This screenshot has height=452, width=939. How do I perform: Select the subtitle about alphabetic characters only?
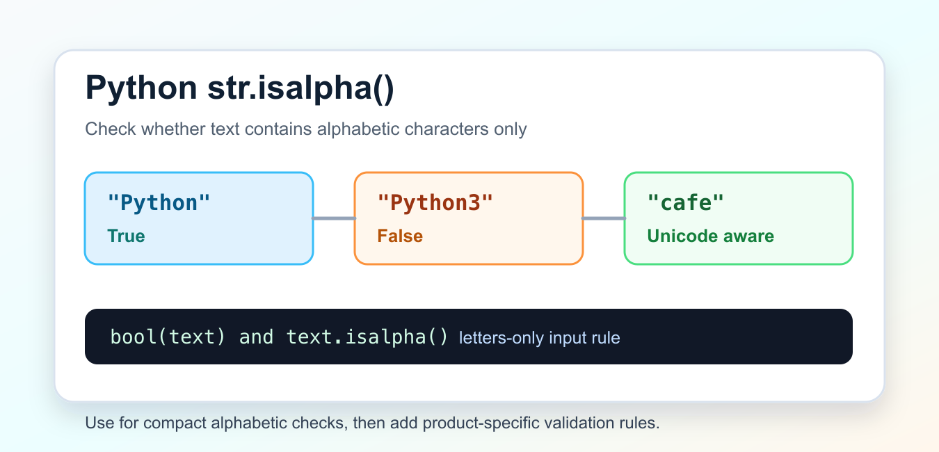(306, 129)
